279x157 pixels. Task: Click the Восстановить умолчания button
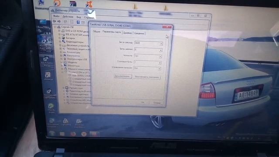pos(147,77)
